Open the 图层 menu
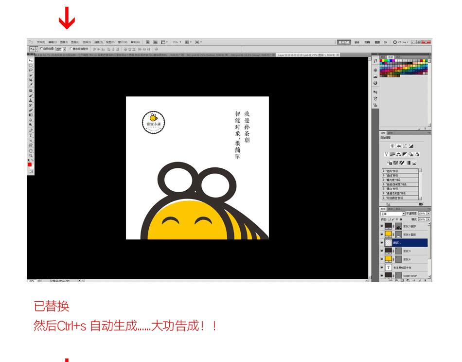Viewport: 462px width, 362px height. 75,42
